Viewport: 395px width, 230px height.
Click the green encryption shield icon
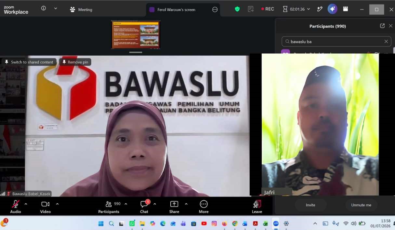(237, 9)
